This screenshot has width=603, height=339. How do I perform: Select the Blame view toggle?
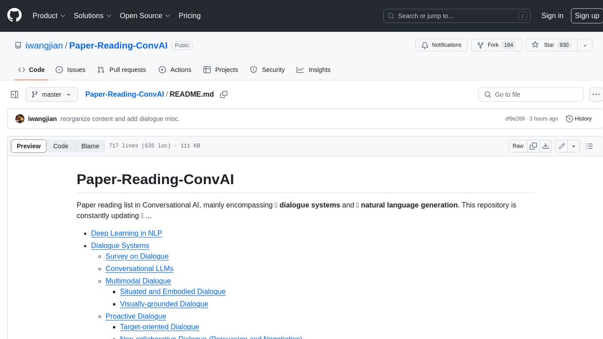(x=90, y=146)
